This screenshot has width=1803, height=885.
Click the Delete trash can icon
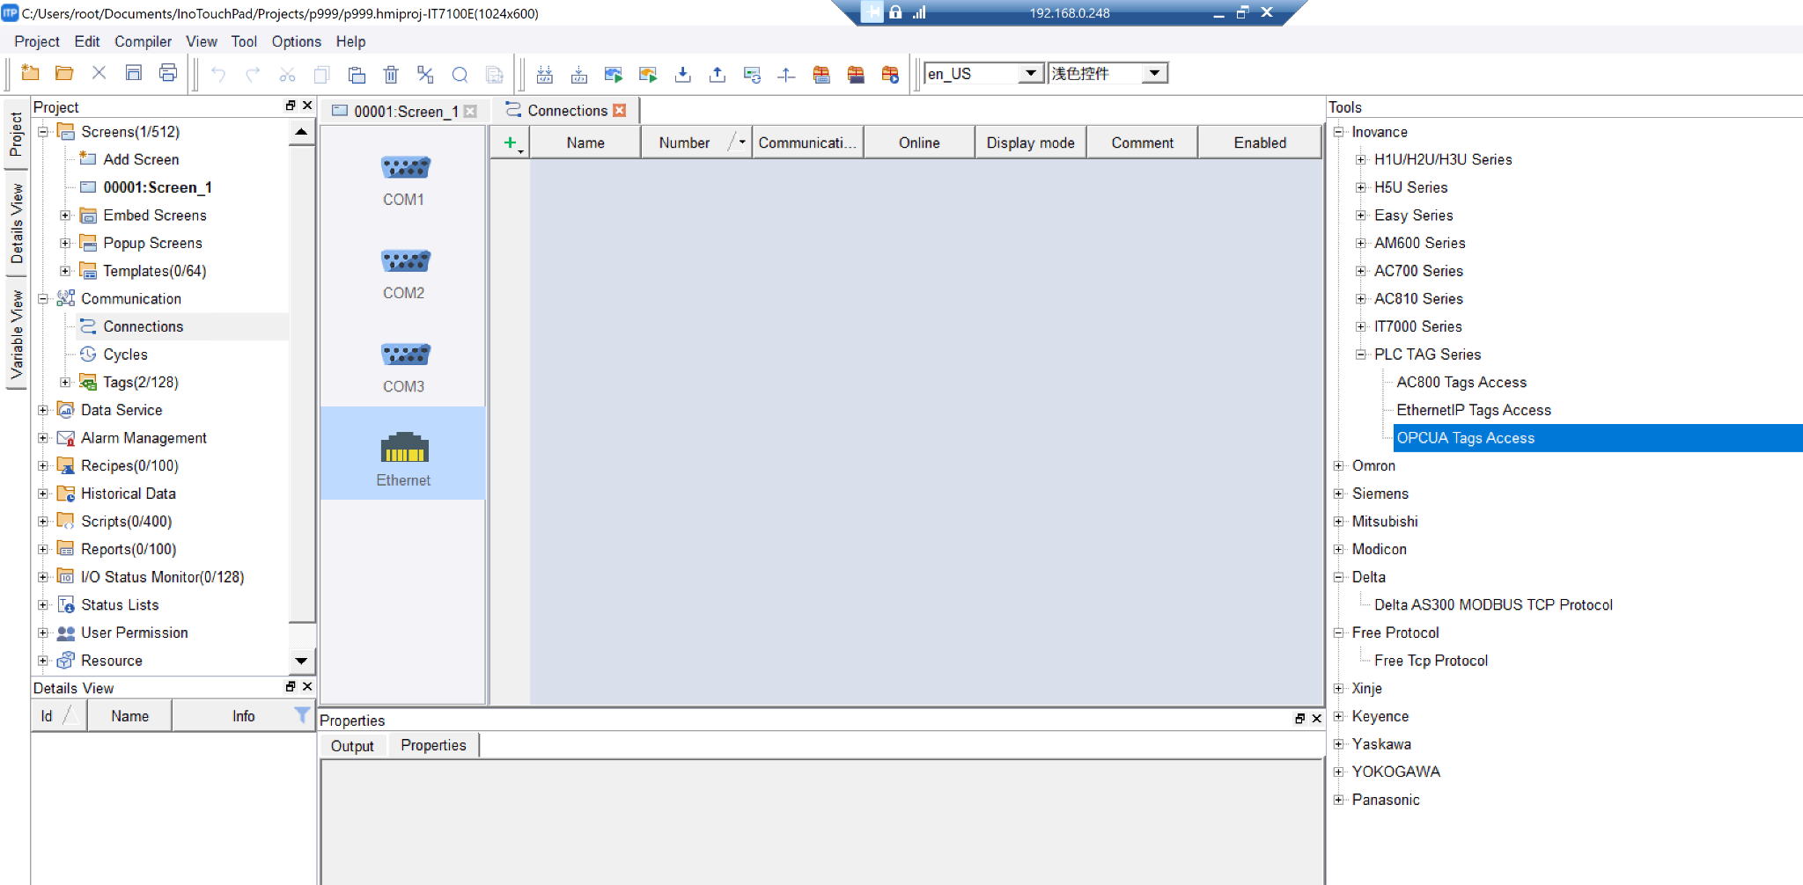391,75
